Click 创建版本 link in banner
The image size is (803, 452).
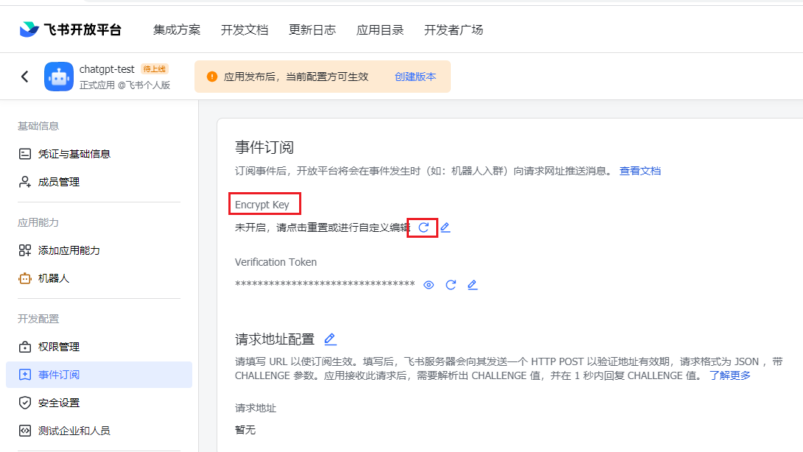coord(415,77)
